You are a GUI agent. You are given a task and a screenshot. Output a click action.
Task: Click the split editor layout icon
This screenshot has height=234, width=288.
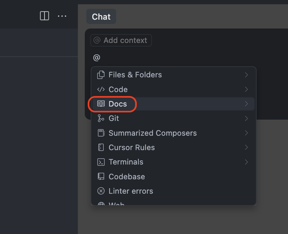click(45, 16)
